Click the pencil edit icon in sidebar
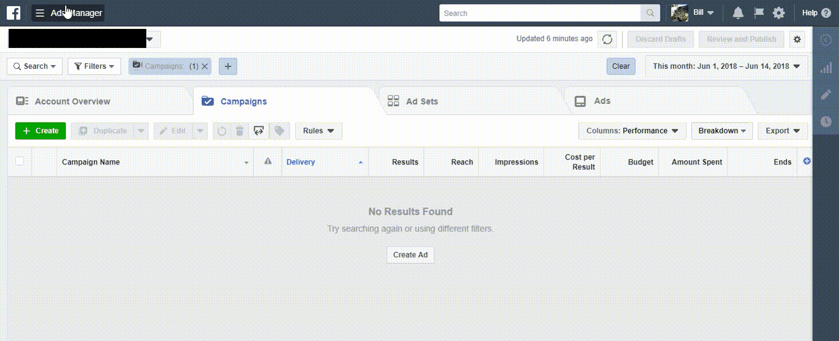 coord(825,95)
